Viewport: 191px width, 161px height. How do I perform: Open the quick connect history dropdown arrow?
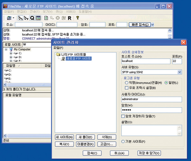152,24
